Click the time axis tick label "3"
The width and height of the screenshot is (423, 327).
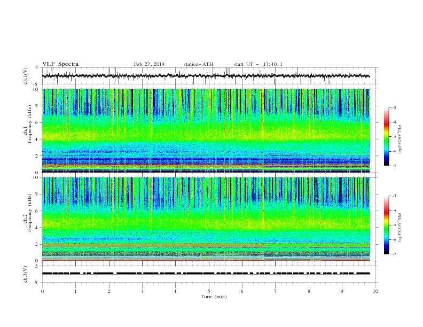pyautogui.click(x=142, y=291)
